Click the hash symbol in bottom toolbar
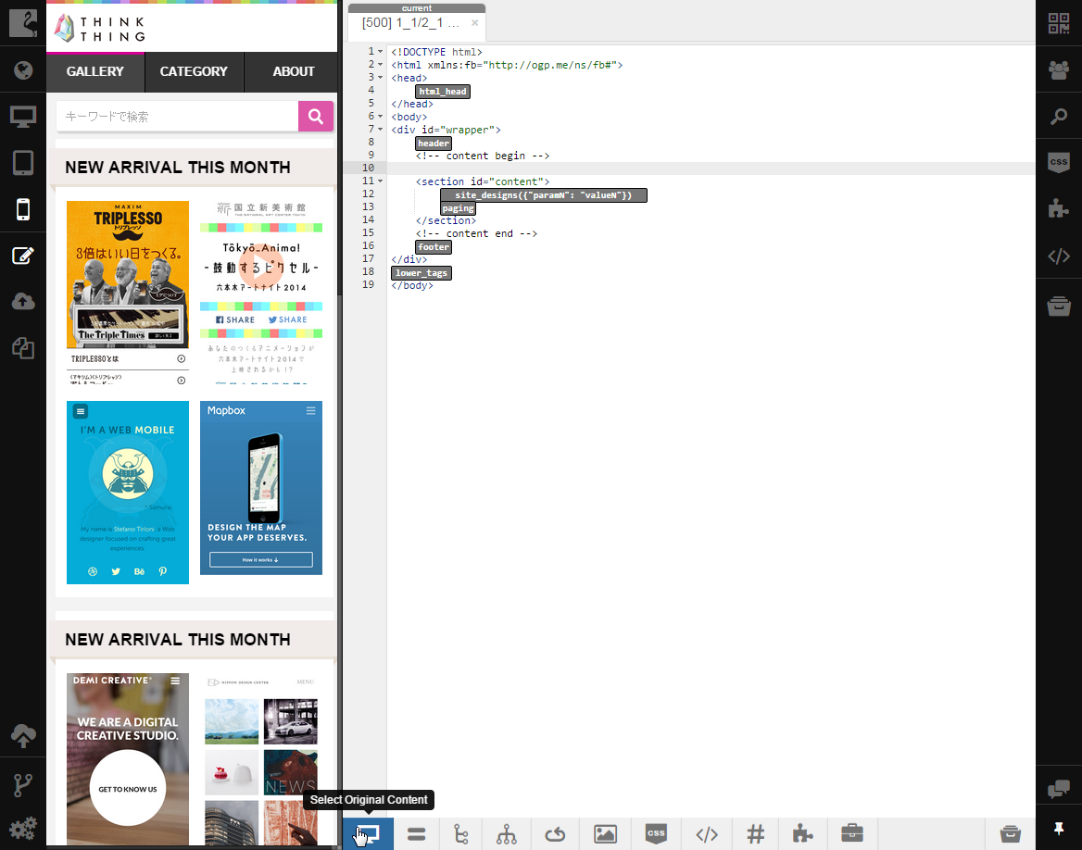 tap(756, 834)
